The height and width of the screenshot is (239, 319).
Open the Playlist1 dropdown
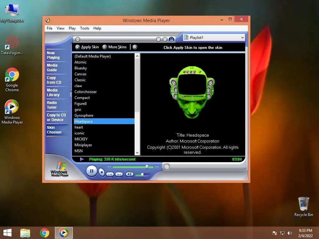pyautogui.click(x=214, y=37)
